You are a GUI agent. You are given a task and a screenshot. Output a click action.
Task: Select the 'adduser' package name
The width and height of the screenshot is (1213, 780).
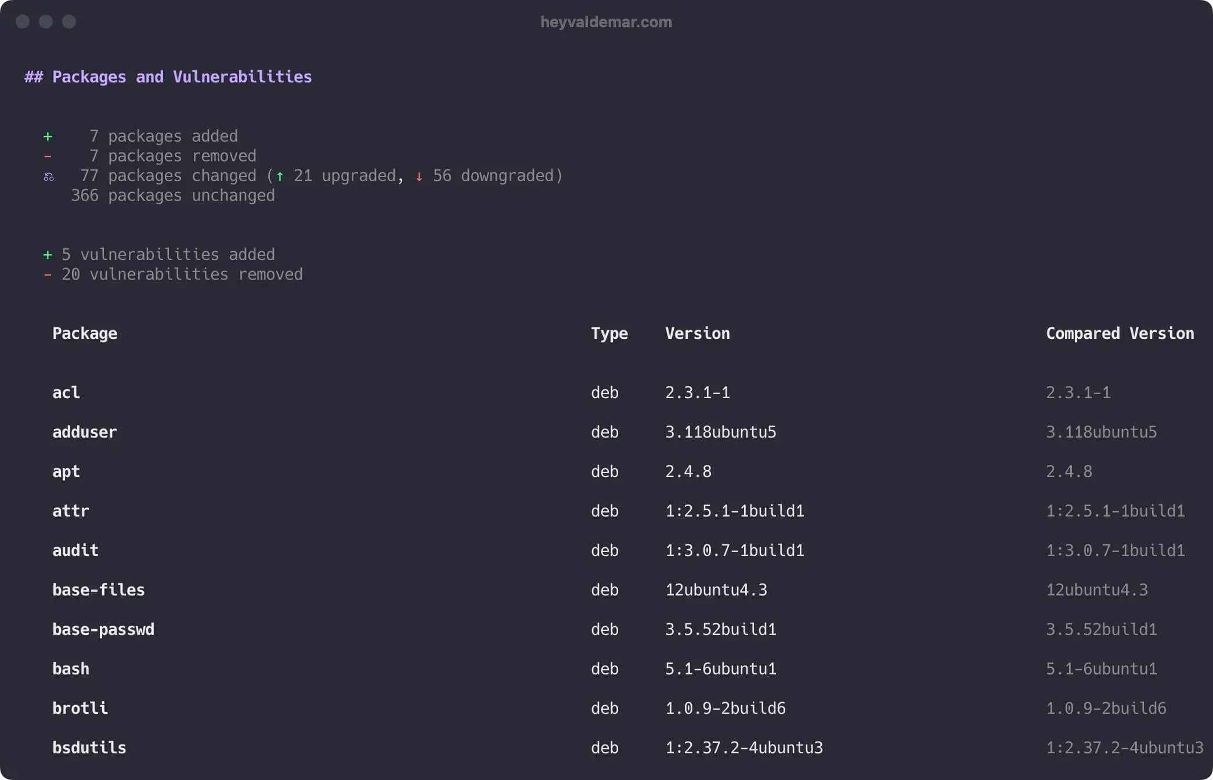coord(85,432)
